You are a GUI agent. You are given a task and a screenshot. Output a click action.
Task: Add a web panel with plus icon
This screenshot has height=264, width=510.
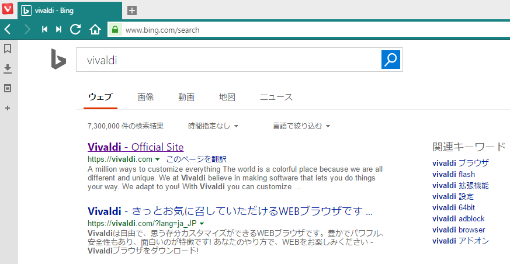click(8, 108)
